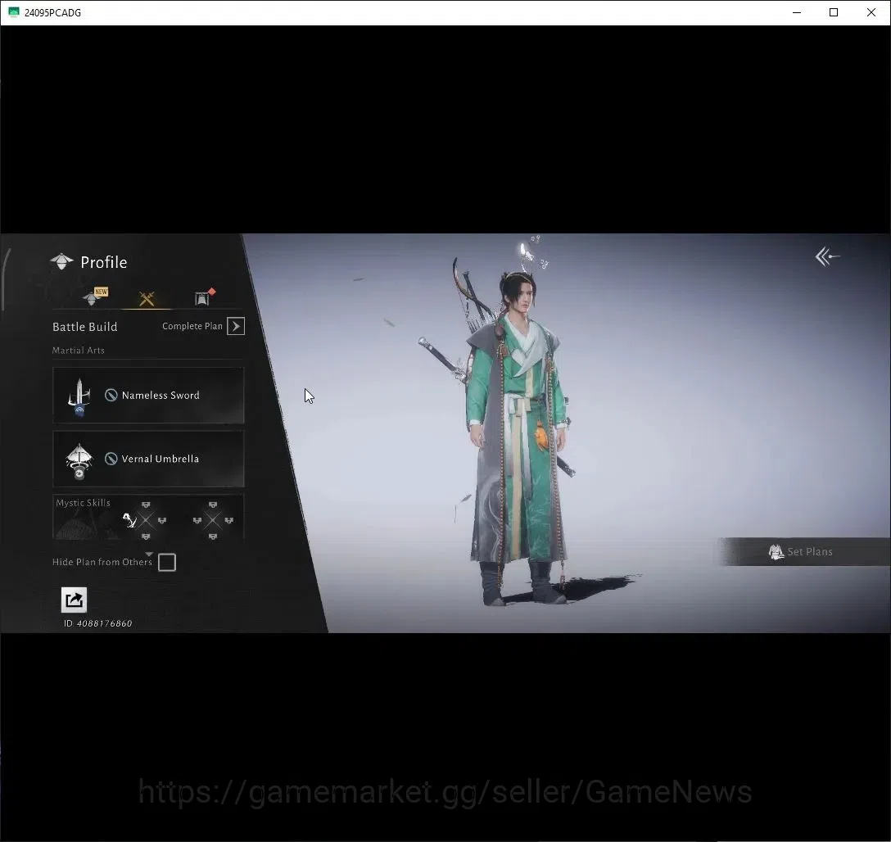
Task: Expand the dropdown triangle above Hide Plan
Action: 149,554
